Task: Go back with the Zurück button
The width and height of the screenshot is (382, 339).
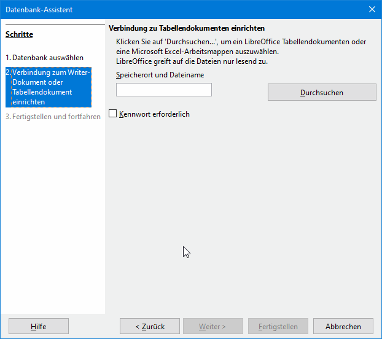Action: pos(150,326)
